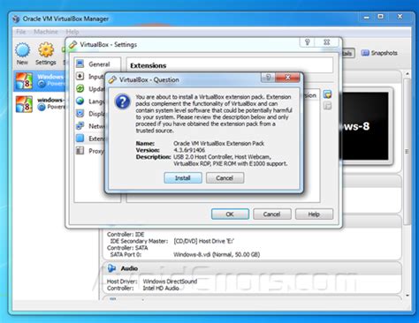Open the Machine menu in VirtualBox Manager
The height and width of the screenshot is (323, 419).
(x=46, y=32)
